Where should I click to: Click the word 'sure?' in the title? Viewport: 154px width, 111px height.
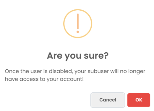(96, 56)
